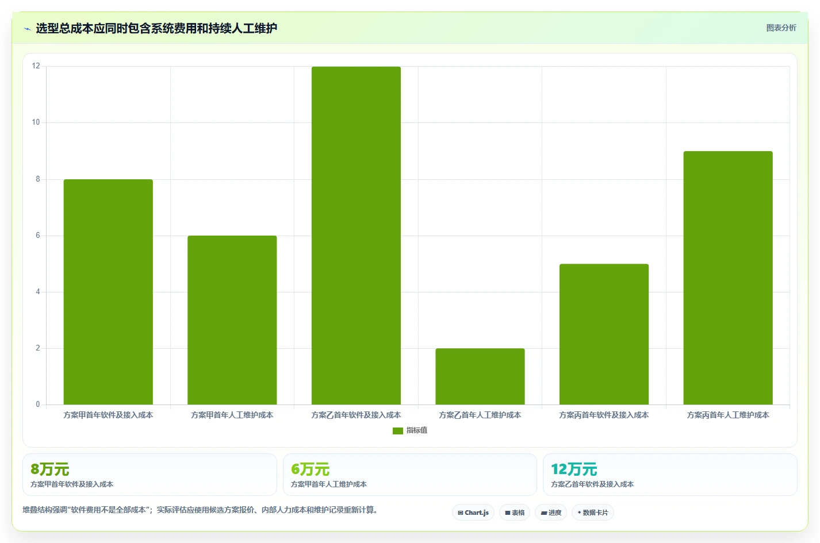
Task: Click the lightning icon beside the chart title
Action: (27, 29)
